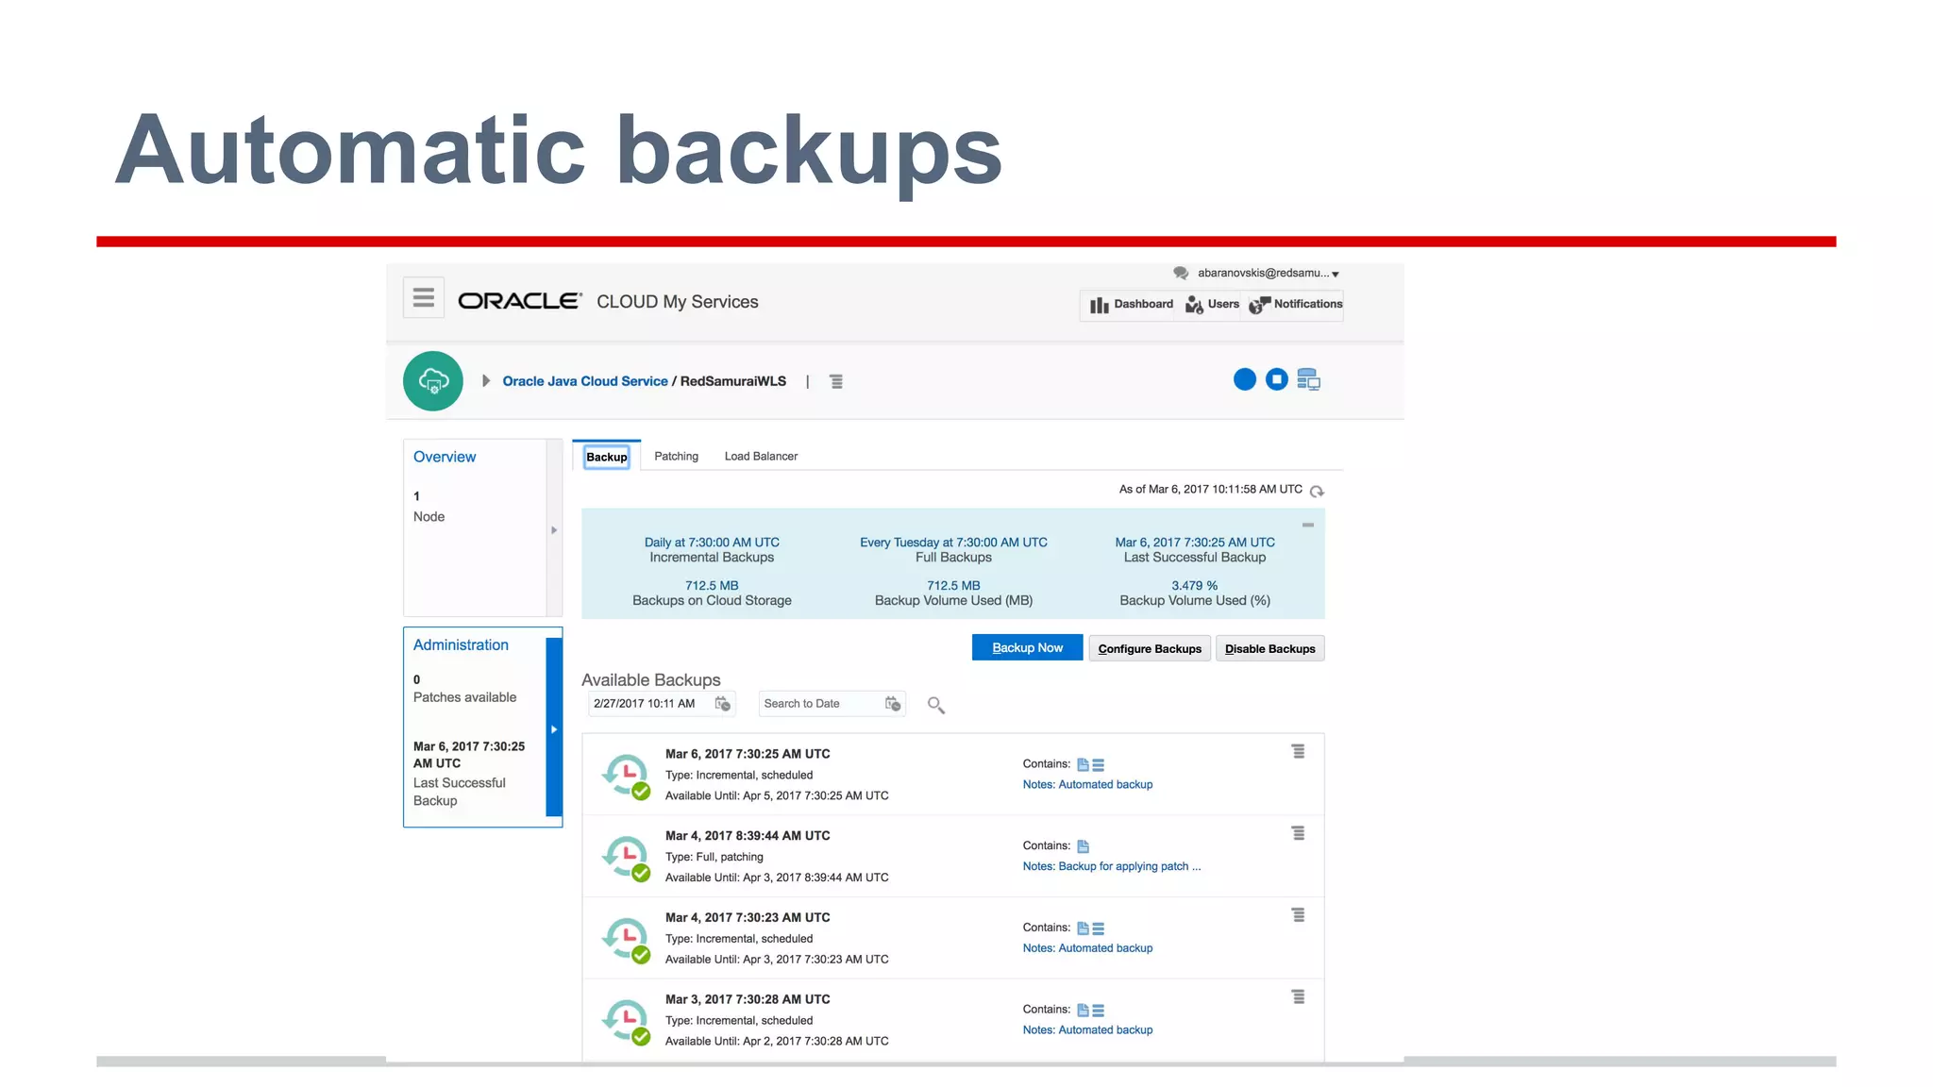Click Backup Now
Image resolution: width=1933 pixels, height=1087 pixels.
point(1027,647)
